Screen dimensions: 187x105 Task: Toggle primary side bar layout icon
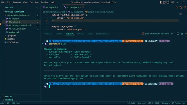161,2
